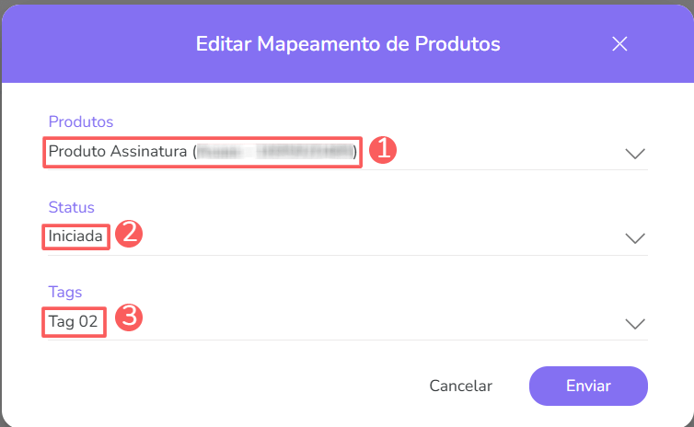Image resolution: width=694 pixels, height=427 pixels.
Task: Expand the Produtos dropdown chevron
Action: [x=635, y=153]
